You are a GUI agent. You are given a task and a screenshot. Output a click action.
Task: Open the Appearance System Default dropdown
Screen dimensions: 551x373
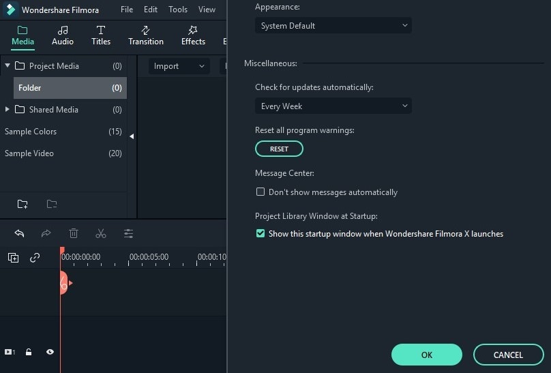click(333, 26)
